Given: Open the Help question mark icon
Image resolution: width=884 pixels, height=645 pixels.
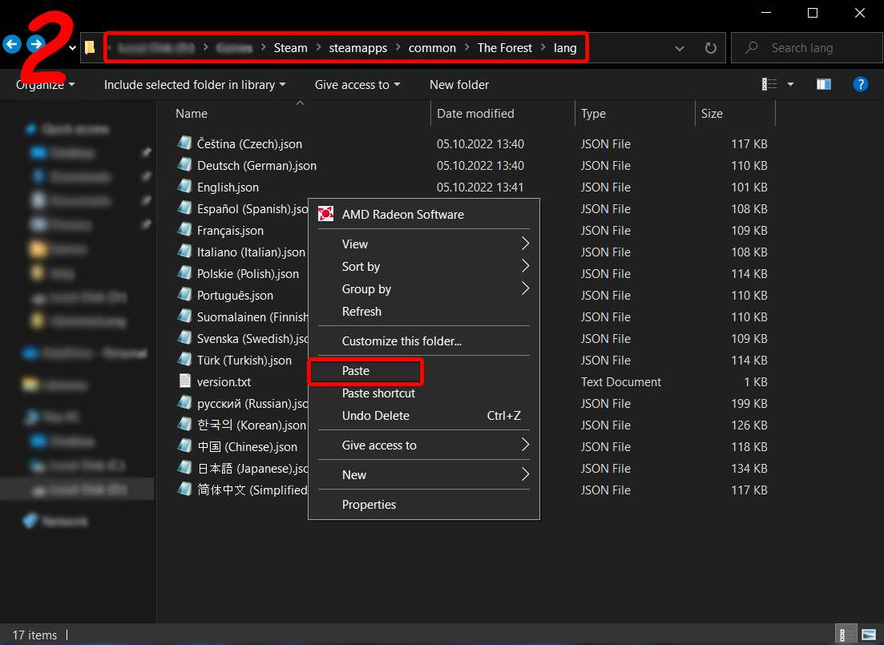Looking at the screenshot, I should 861,84.
